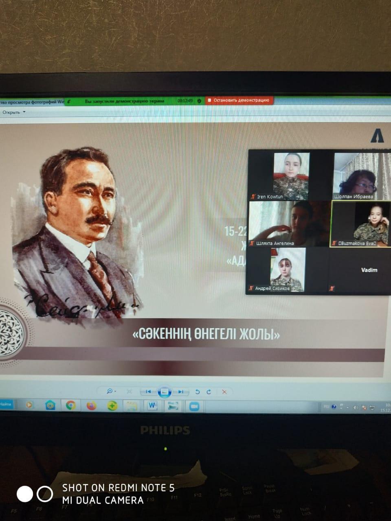Go to the next photo
The image size is (391, 521).
(x=180, y=392)
